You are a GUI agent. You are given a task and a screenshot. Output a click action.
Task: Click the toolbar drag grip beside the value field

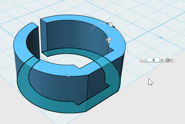pyautogui.click(x=142, y=60)
